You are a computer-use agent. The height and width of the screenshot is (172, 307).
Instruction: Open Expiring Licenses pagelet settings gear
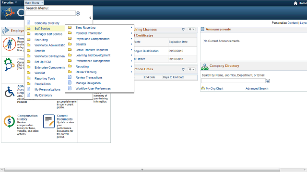click(191, 29)
